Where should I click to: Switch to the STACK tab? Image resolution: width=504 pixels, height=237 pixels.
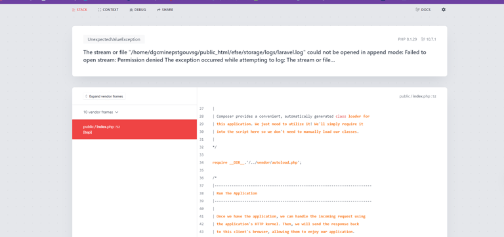(x=79, y=10)
